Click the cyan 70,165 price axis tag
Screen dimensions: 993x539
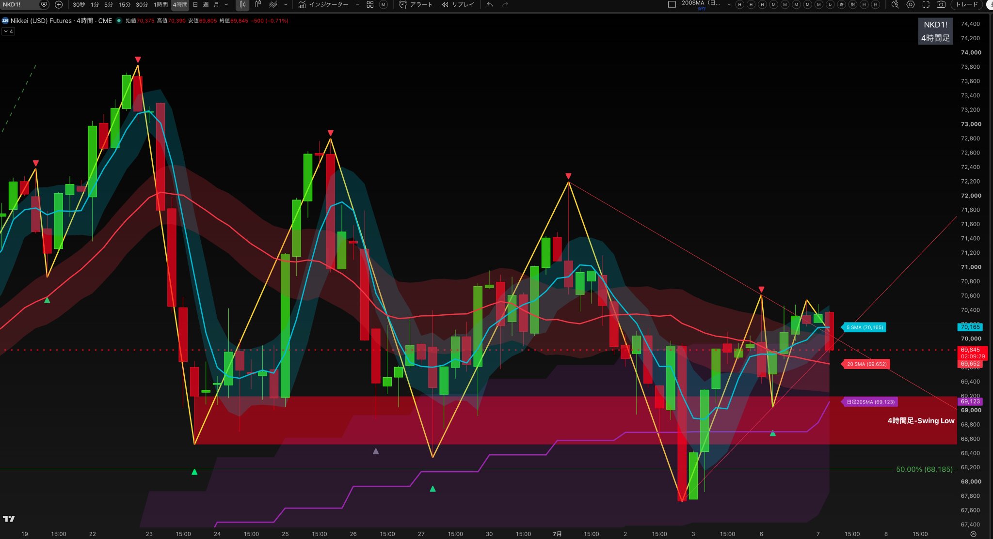click(x=970, y=327)
